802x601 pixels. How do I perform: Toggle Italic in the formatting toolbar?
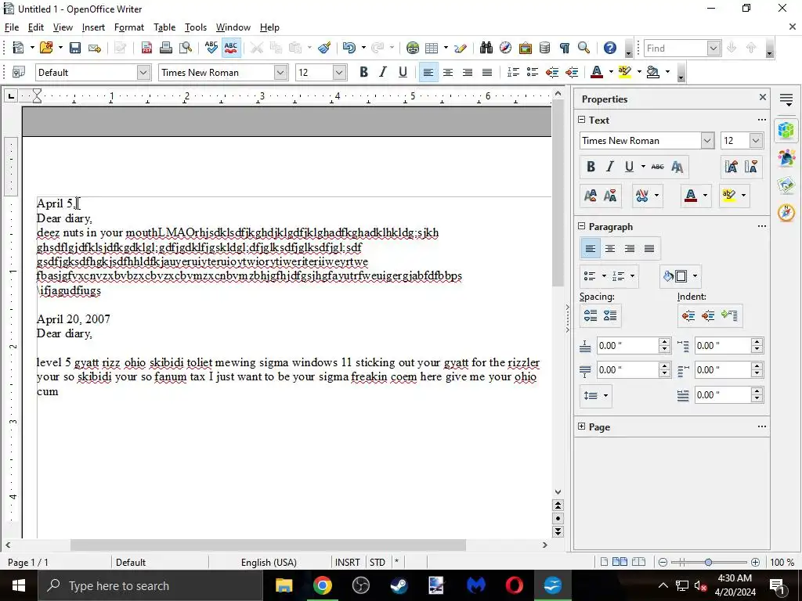[383, 73]
